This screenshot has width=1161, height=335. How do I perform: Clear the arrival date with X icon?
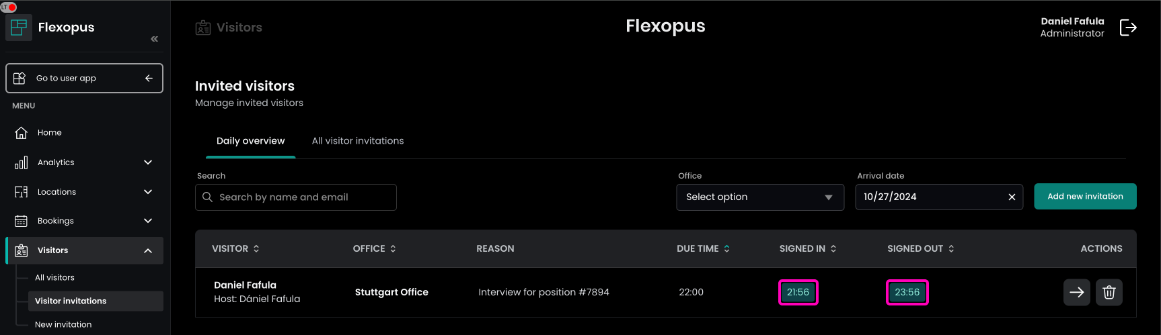[1012, 197]
